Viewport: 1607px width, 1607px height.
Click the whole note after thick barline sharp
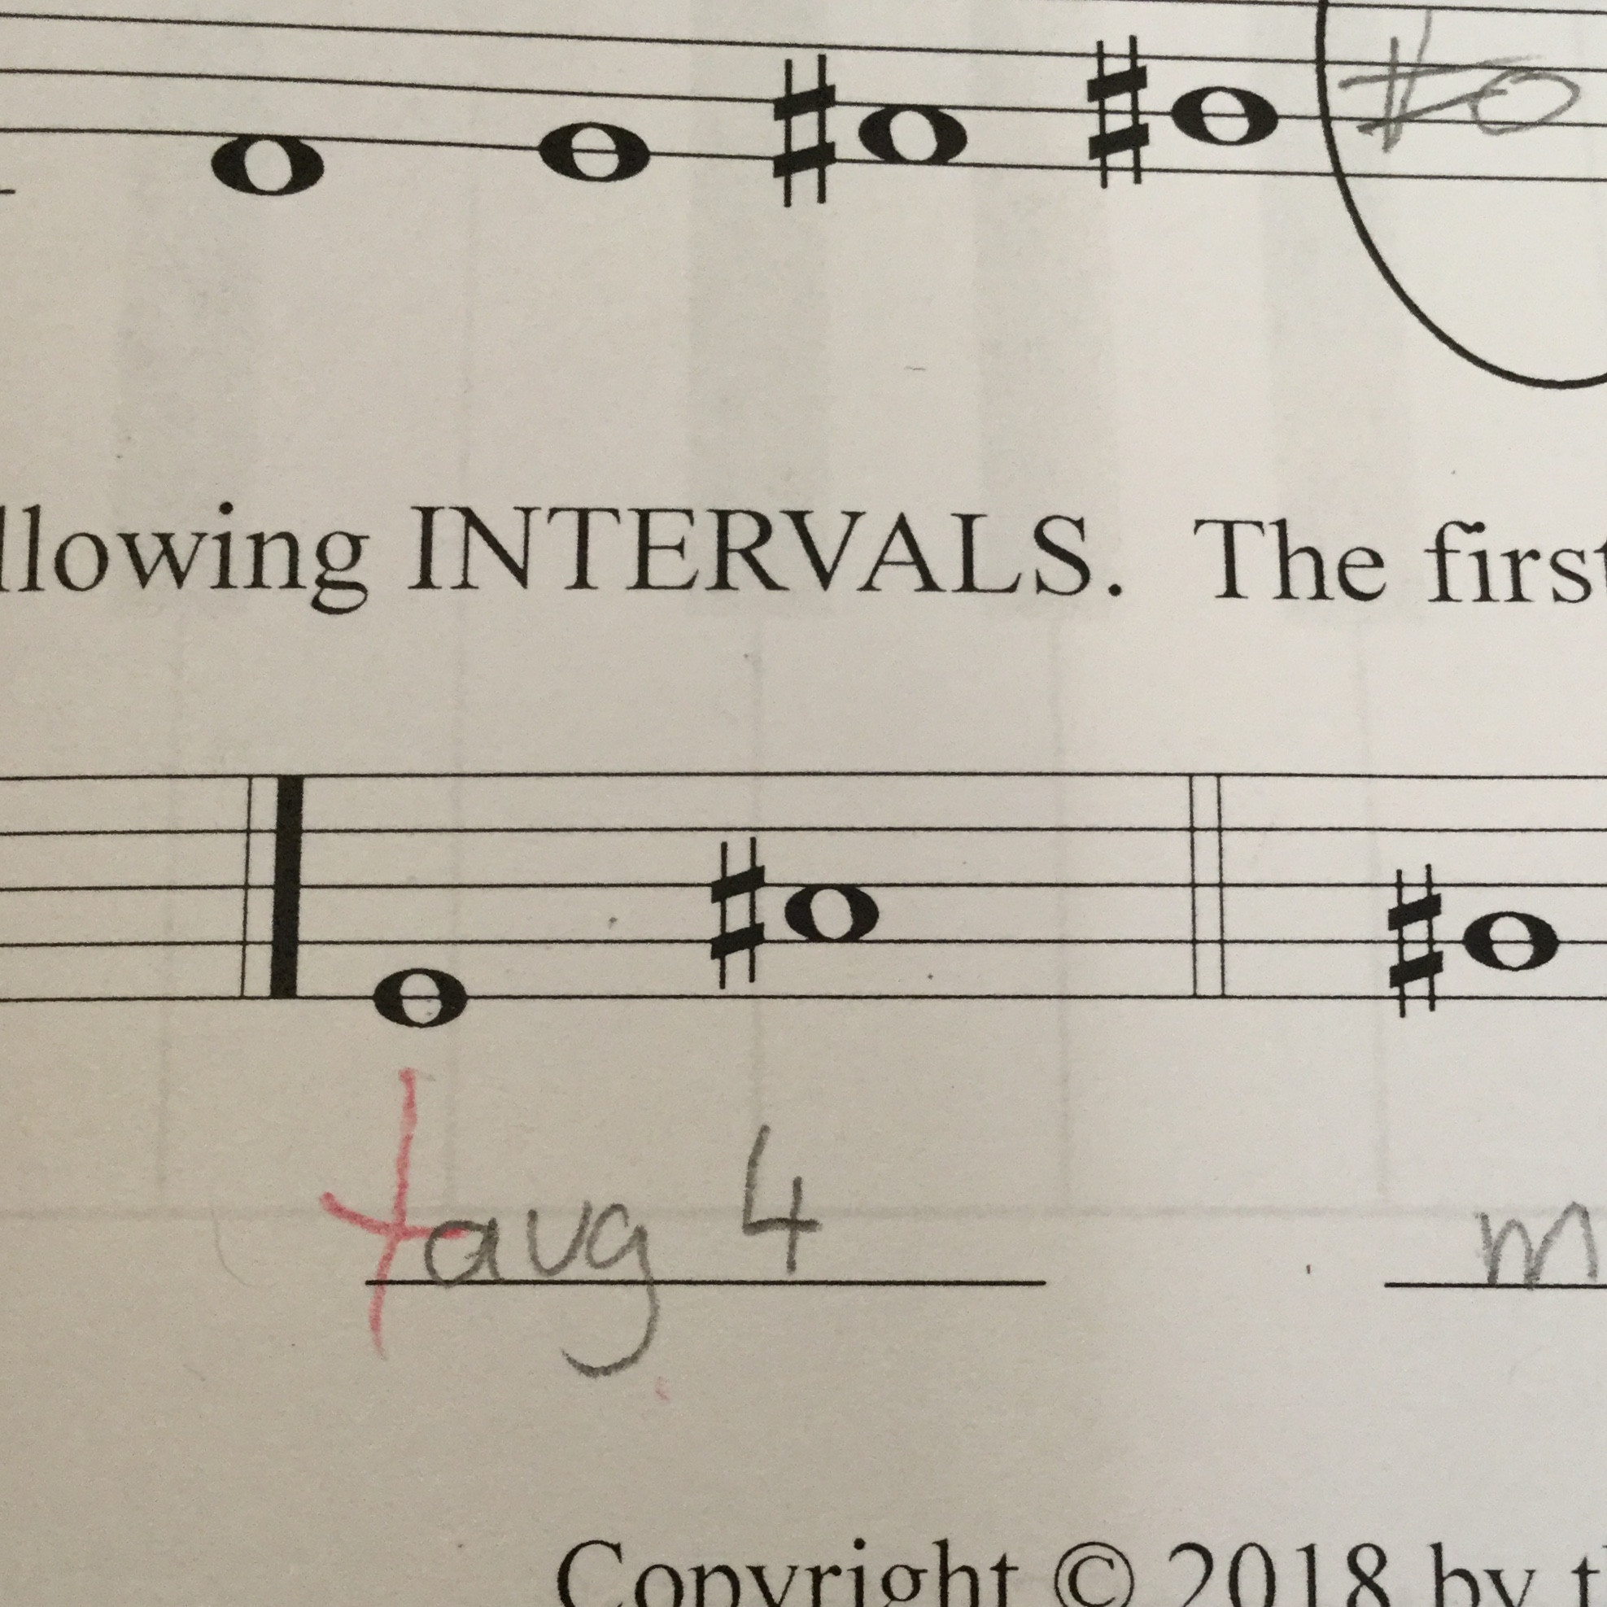tap(830, 913)
